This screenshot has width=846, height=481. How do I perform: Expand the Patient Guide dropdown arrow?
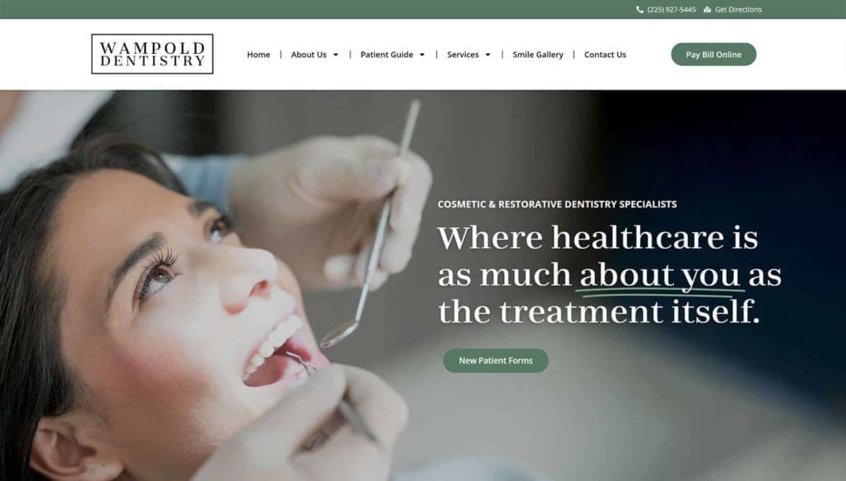tap(422, 55)
